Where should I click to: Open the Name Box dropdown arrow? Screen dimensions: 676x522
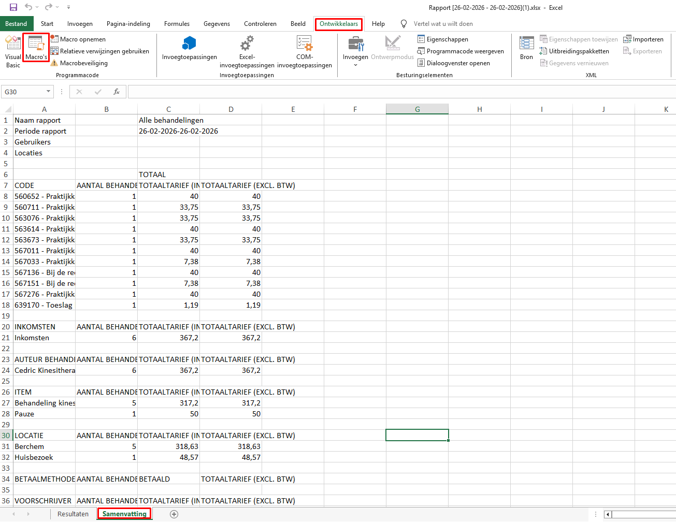pyautogui.click(x=49, y=92)
